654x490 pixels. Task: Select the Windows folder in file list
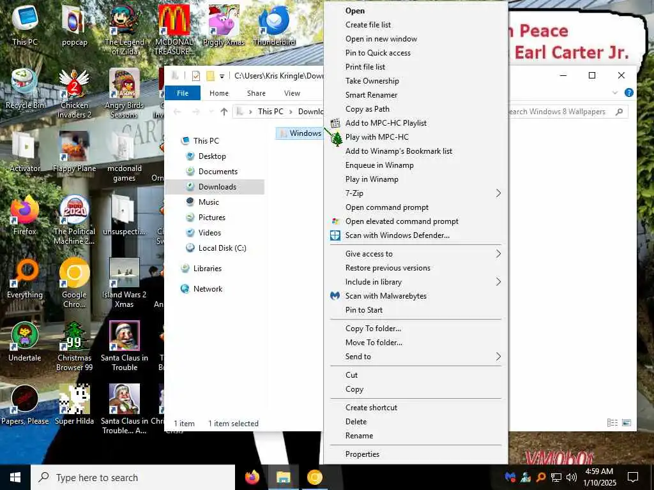point(301,133)
